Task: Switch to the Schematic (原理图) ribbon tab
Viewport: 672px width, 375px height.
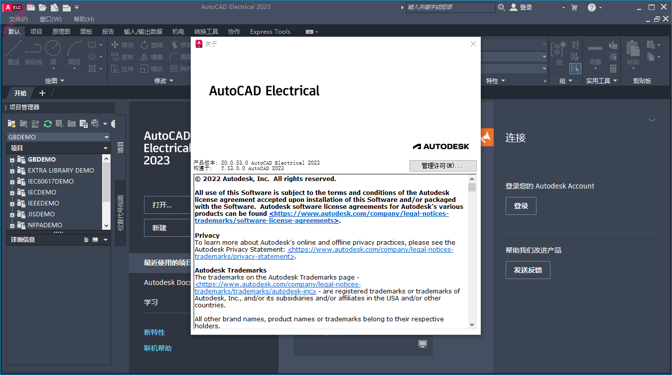Action: pyautogui.click(x=61, y=31)
